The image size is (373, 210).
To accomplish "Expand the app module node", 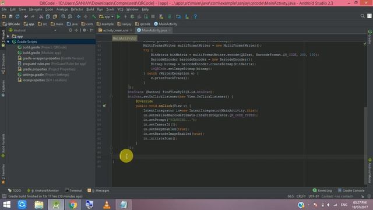I will (8, 36).
